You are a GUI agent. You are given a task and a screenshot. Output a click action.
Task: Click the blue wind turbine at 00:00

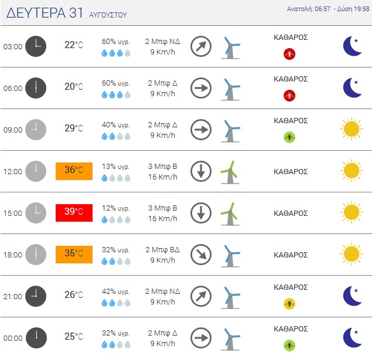tap(230, 340)
